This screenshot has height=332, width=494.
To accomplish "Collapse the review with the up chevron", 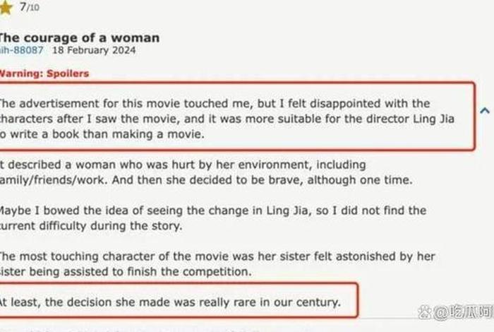I will click(486, 110).
